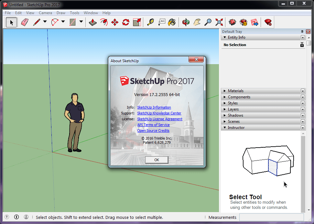Open SketchUp Knowledge Center link

tap(159, 113)
